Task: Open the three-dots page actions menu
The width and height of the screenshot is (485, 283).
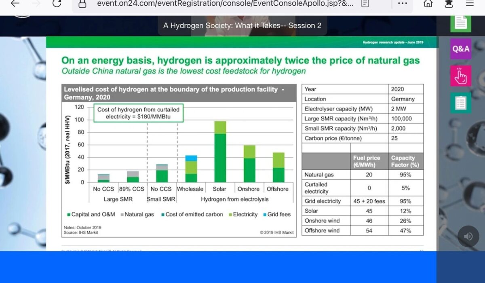Action: [x=402, y=4]
